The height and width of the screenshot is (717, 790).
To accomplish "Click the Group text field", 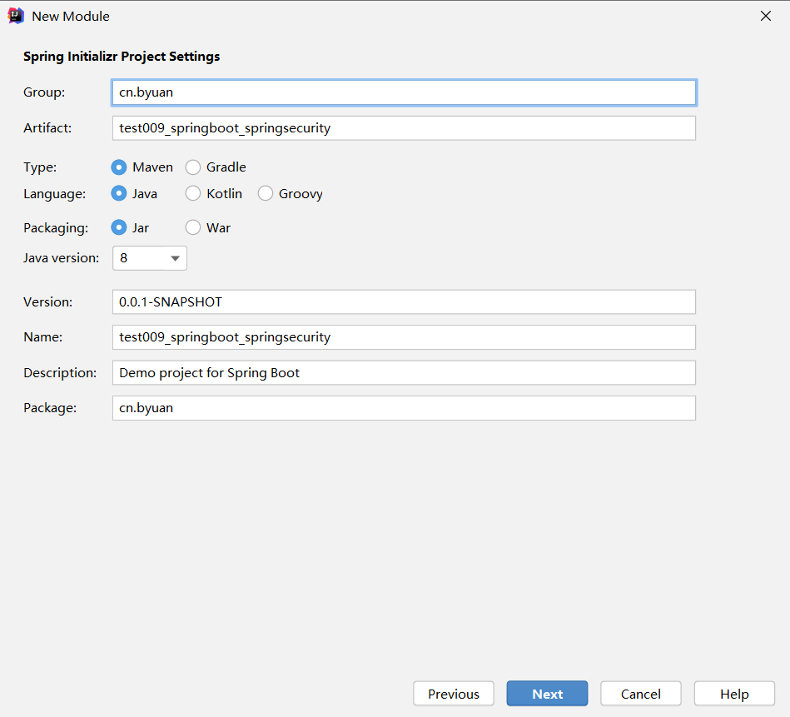I will tap(404, 92).
